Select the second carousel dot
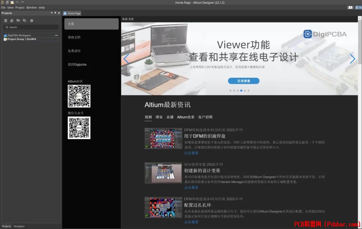 click(234, 91)
